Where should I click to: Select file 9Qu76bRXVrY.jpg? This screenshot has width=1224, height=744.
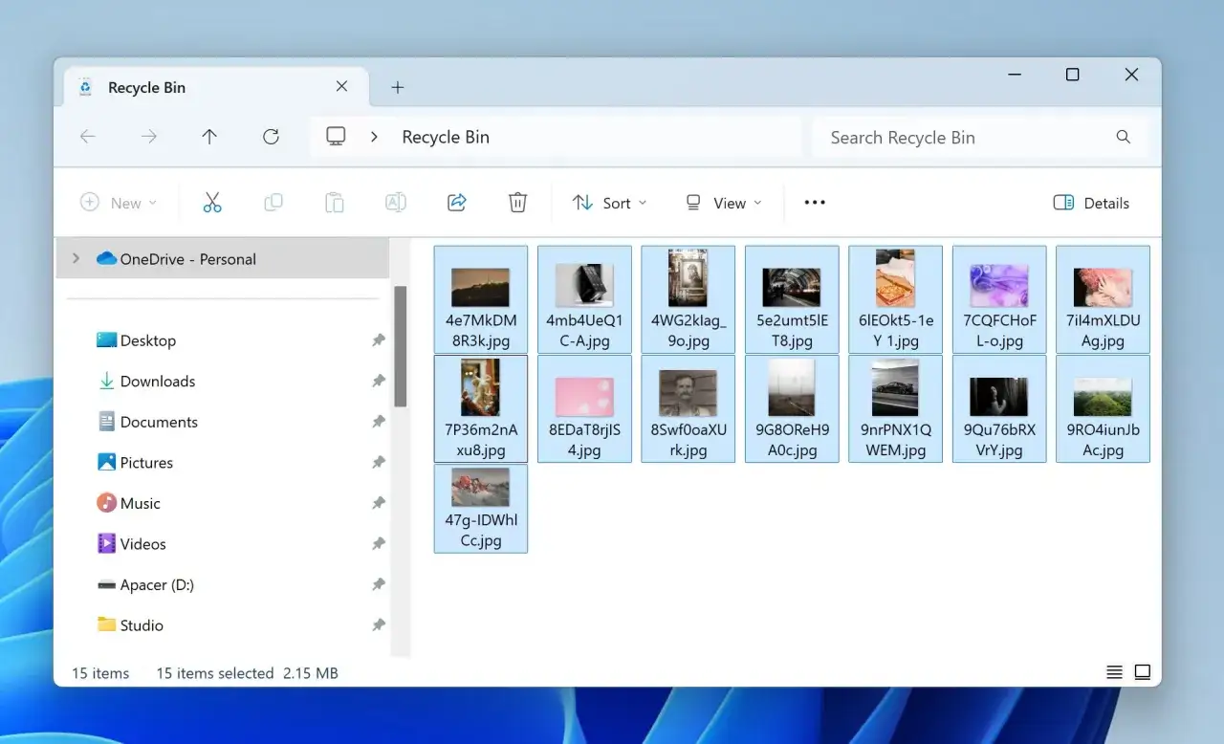[999, 409]
